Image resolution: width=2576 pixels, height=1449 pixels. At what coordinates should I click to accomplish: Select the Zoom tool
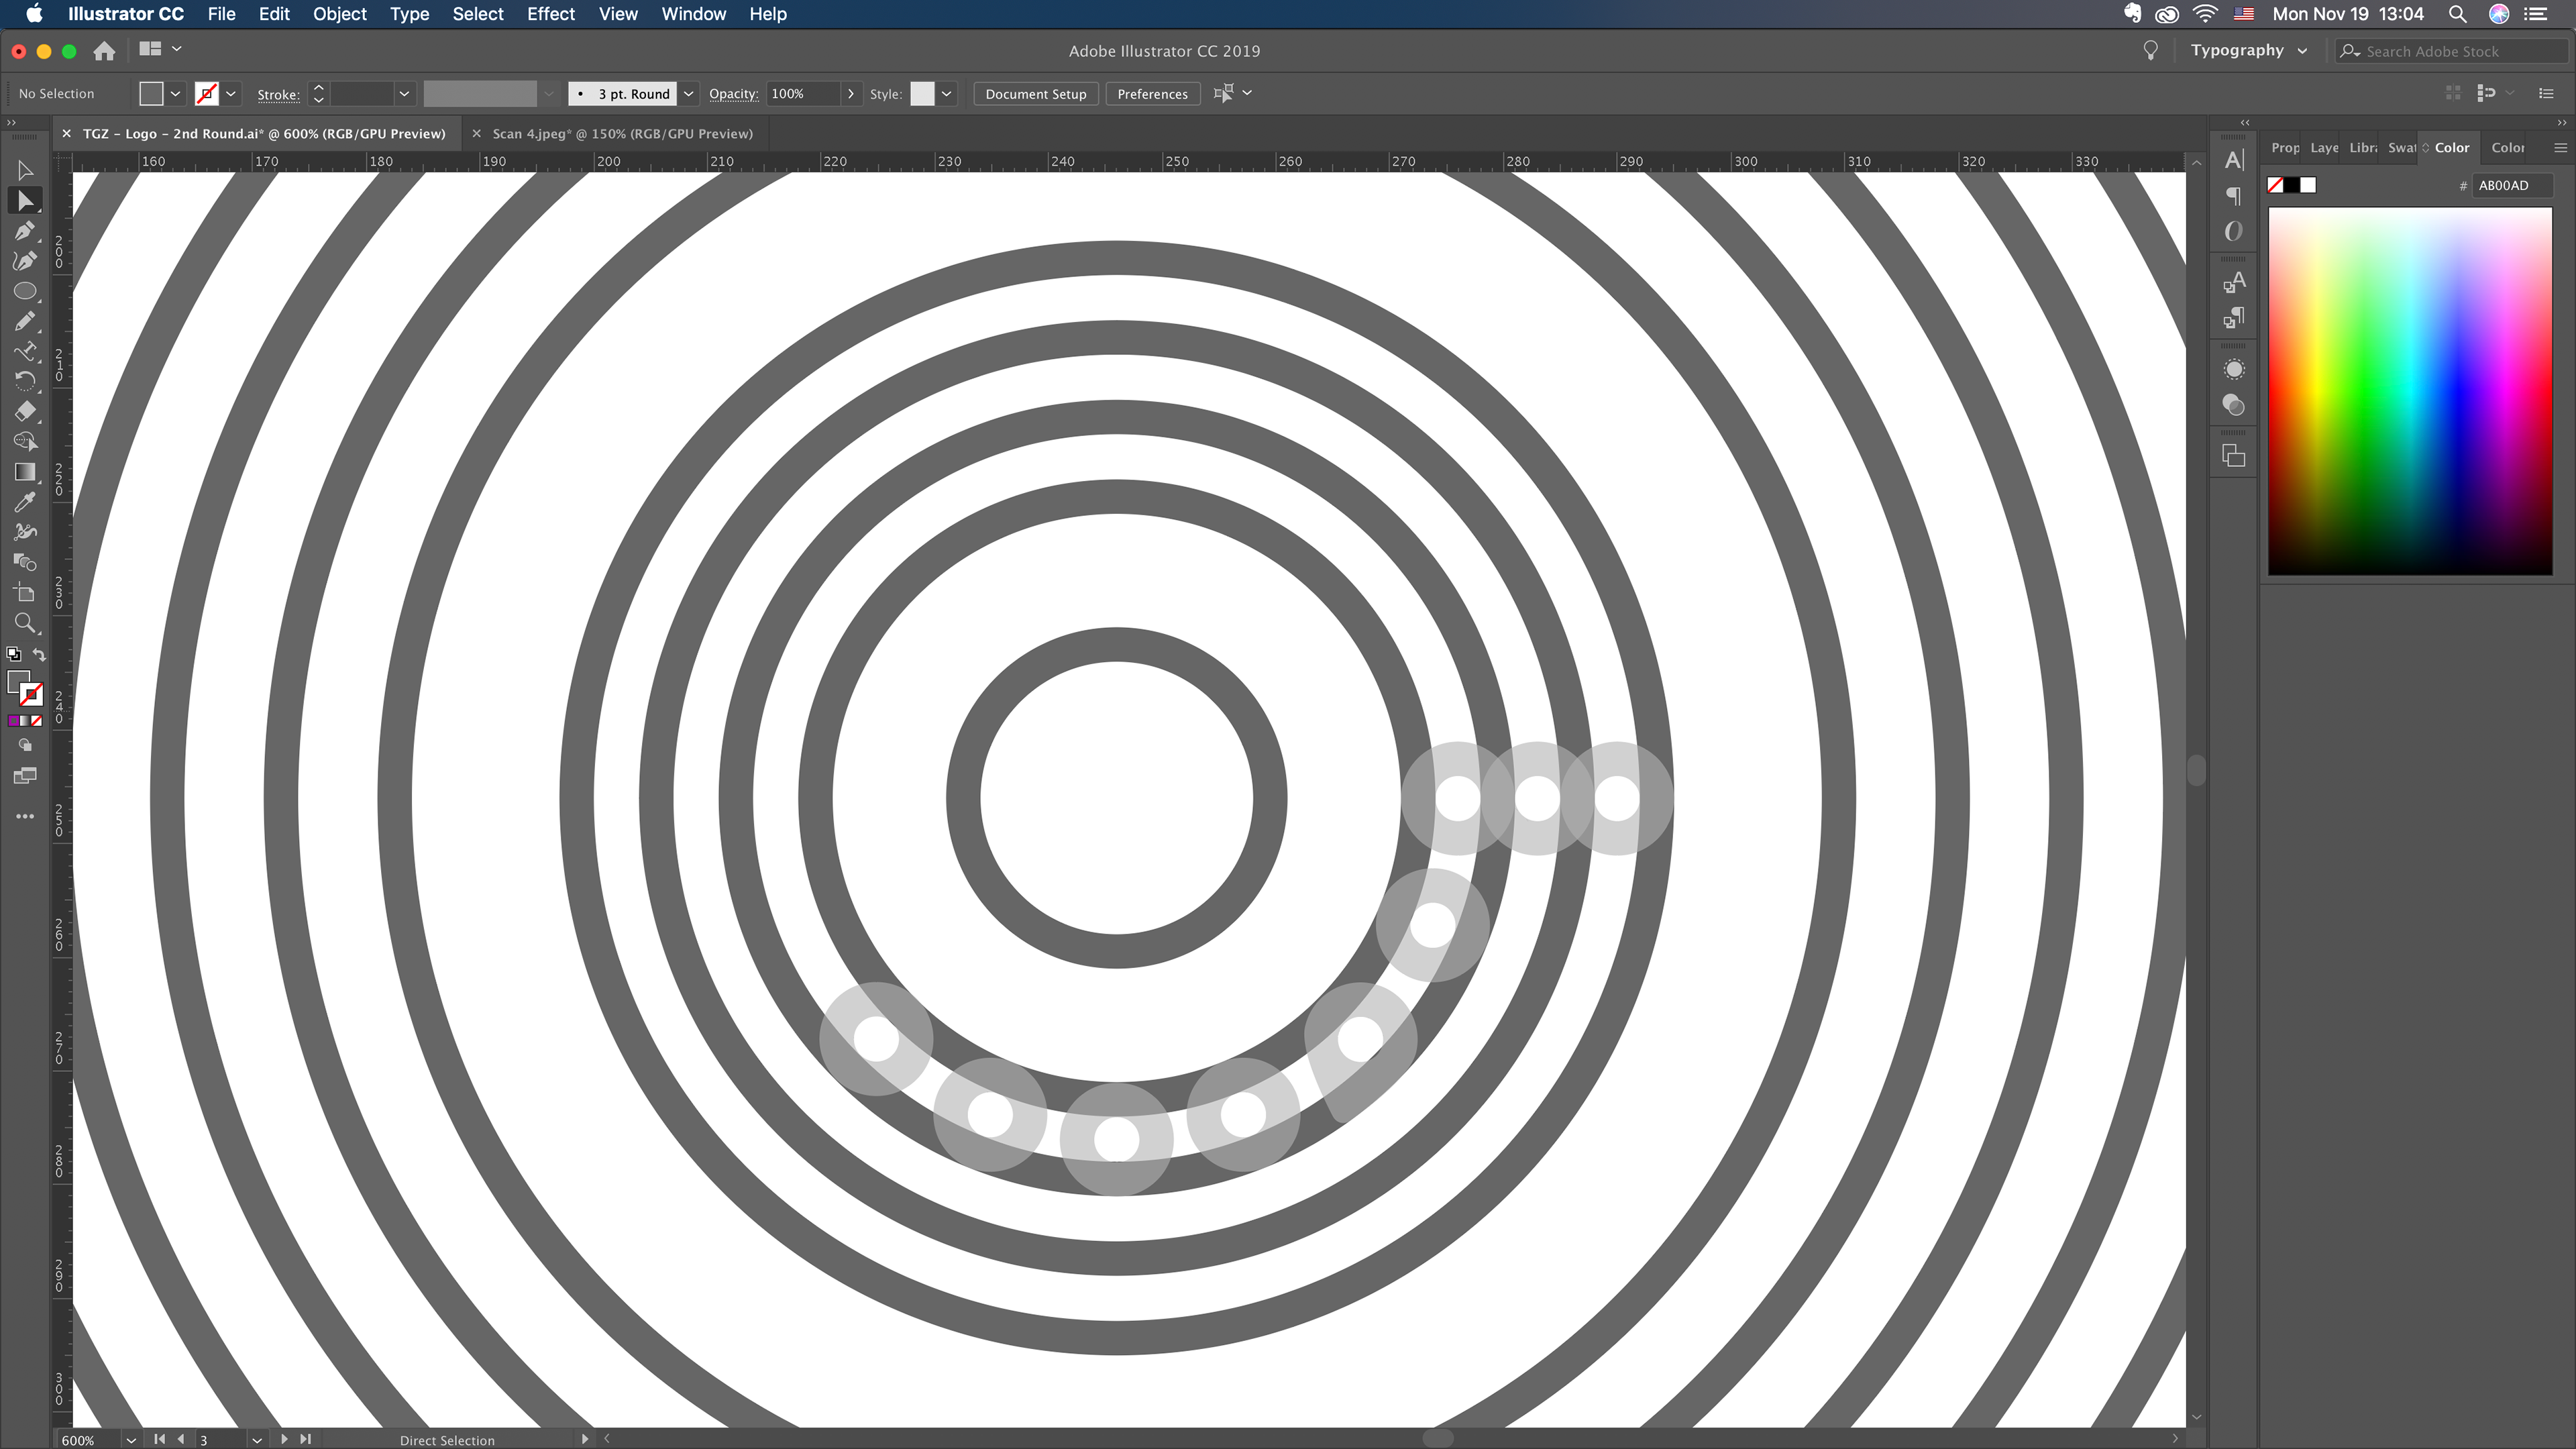(25, 623)
